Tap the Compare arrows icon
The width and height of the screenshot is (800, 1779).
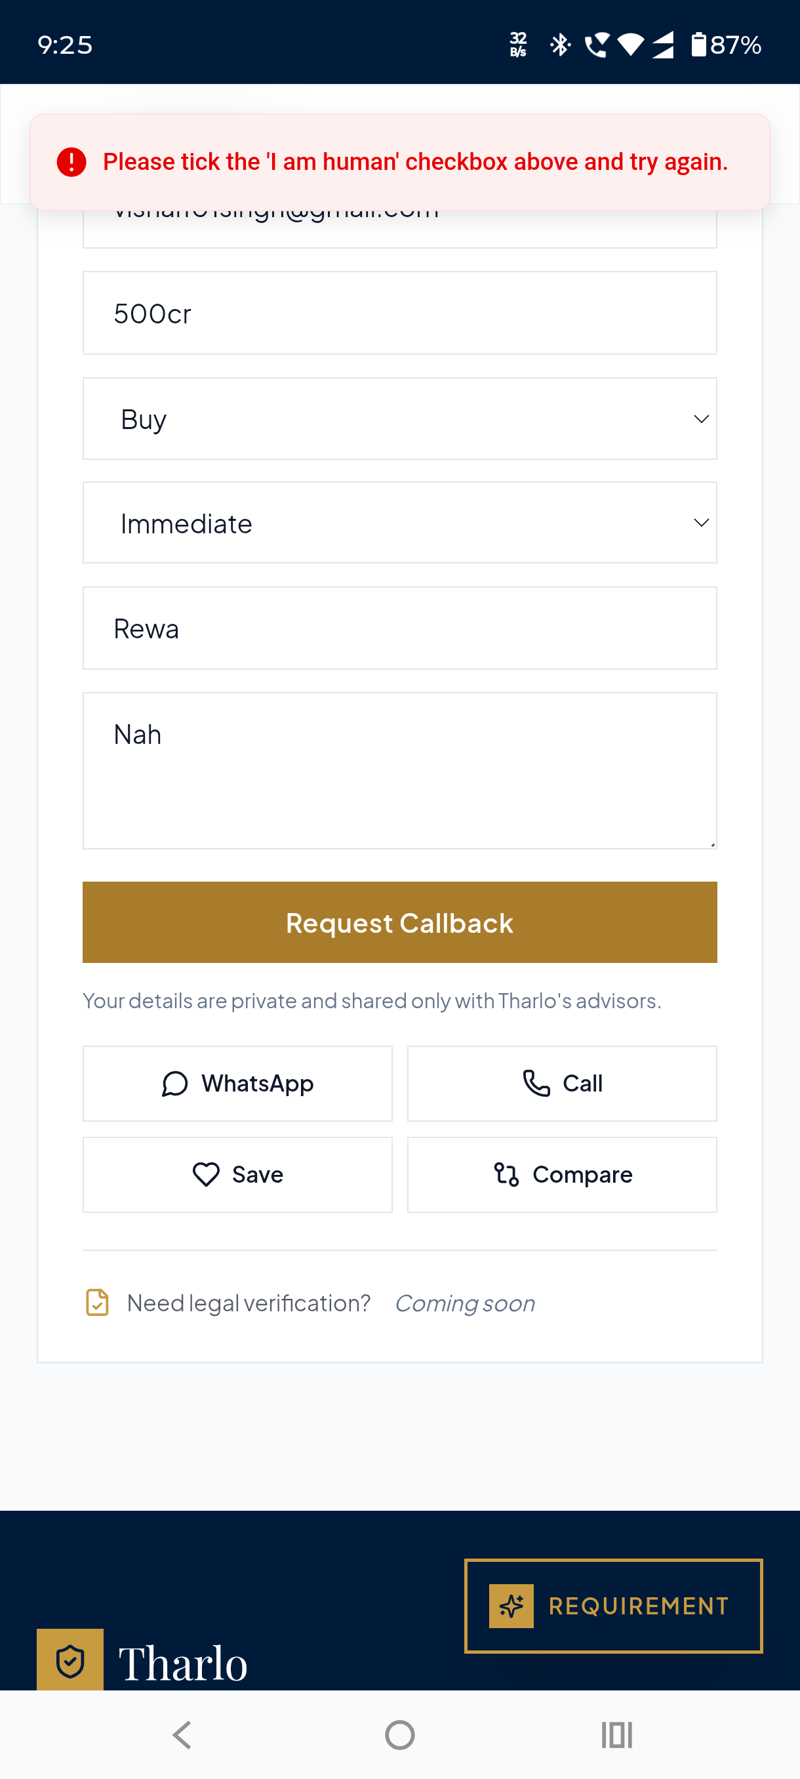point(507,1174)
